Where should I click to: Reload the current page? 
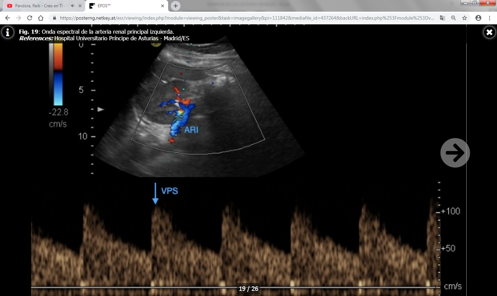click(x=30, y=18)
